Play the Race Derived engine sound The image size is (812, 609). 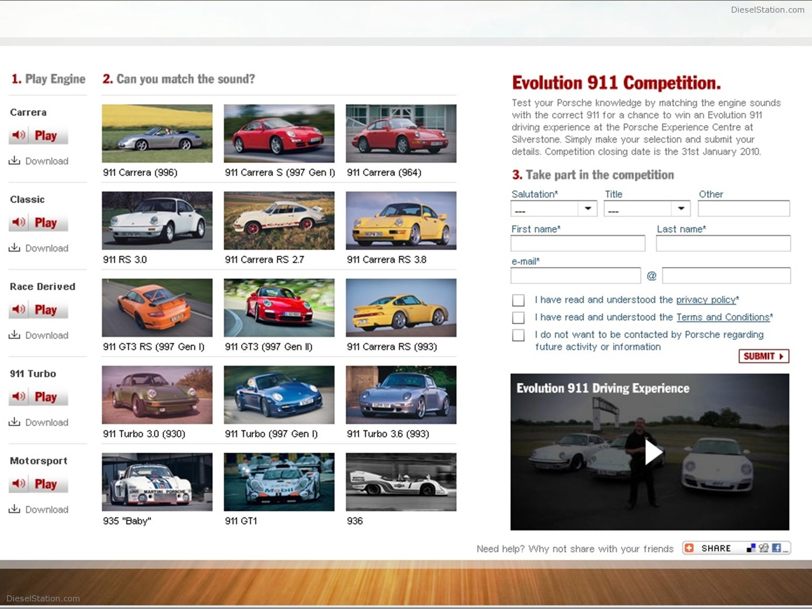coord(38,310)
